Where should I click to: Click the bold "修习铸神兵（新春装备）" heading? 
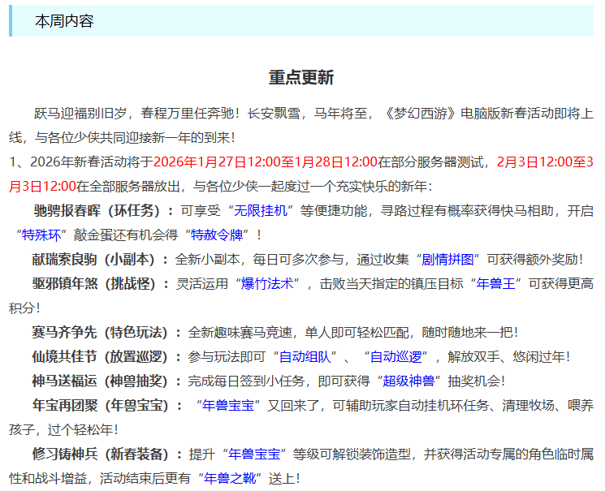pyautogui.click(x=109, y=453)
